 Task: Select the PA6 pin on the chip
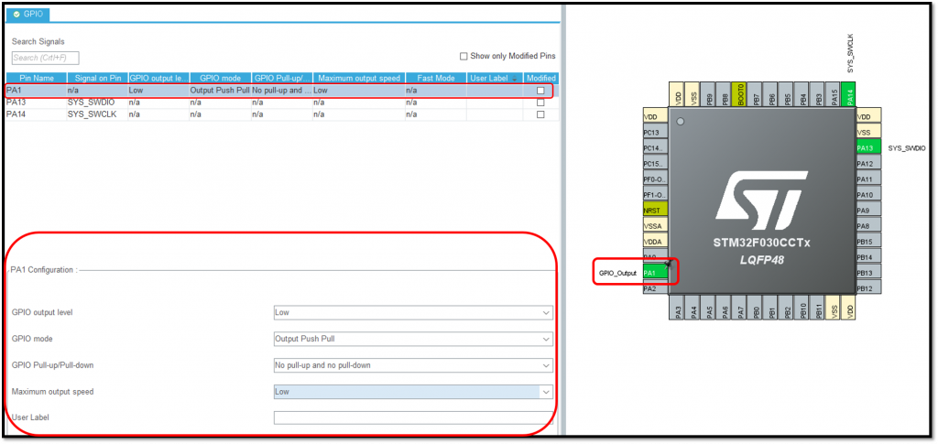[725, 308]
